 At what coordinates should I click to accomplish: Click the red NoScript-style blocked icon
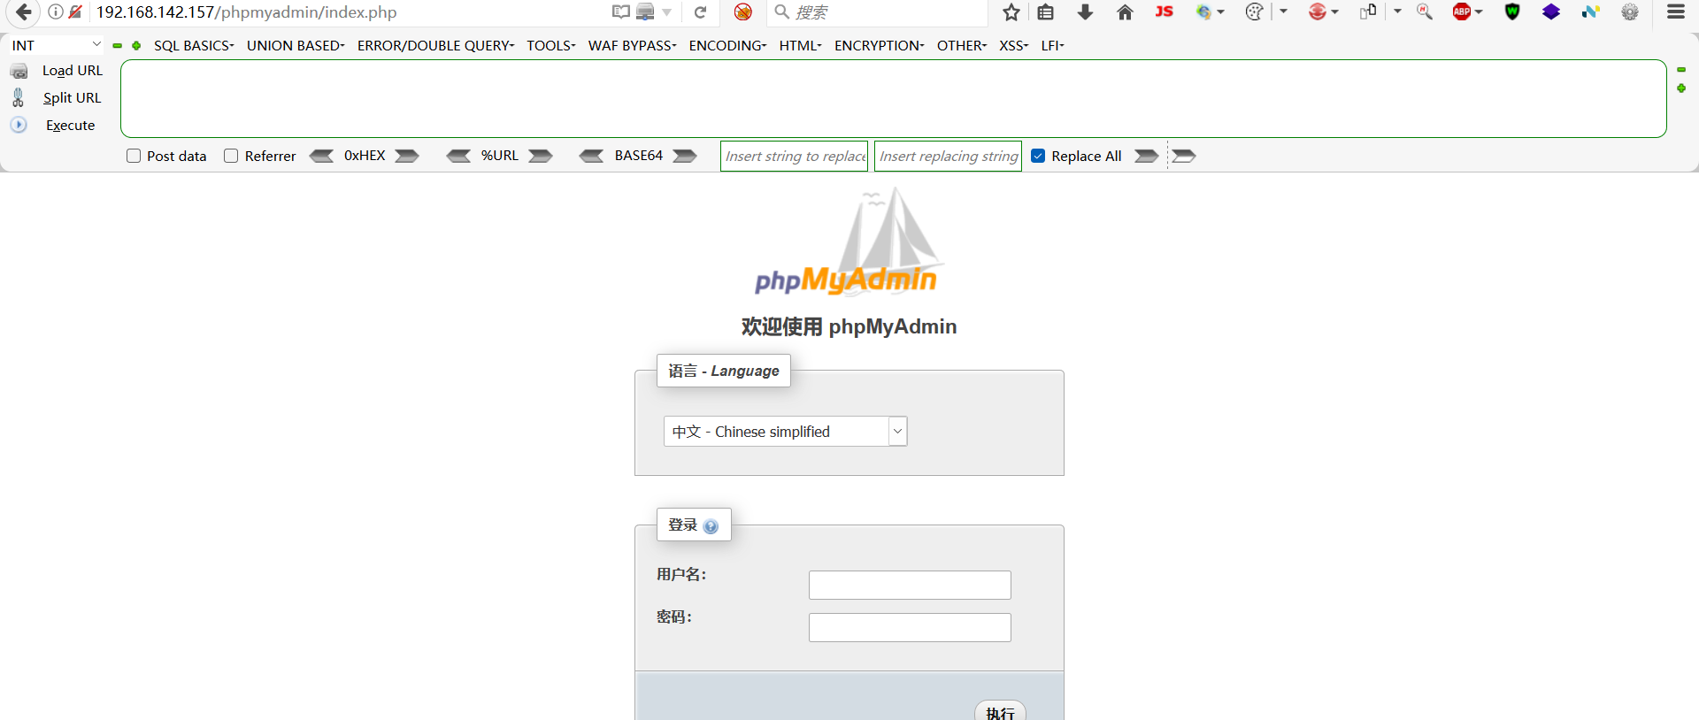click(743, 12)
